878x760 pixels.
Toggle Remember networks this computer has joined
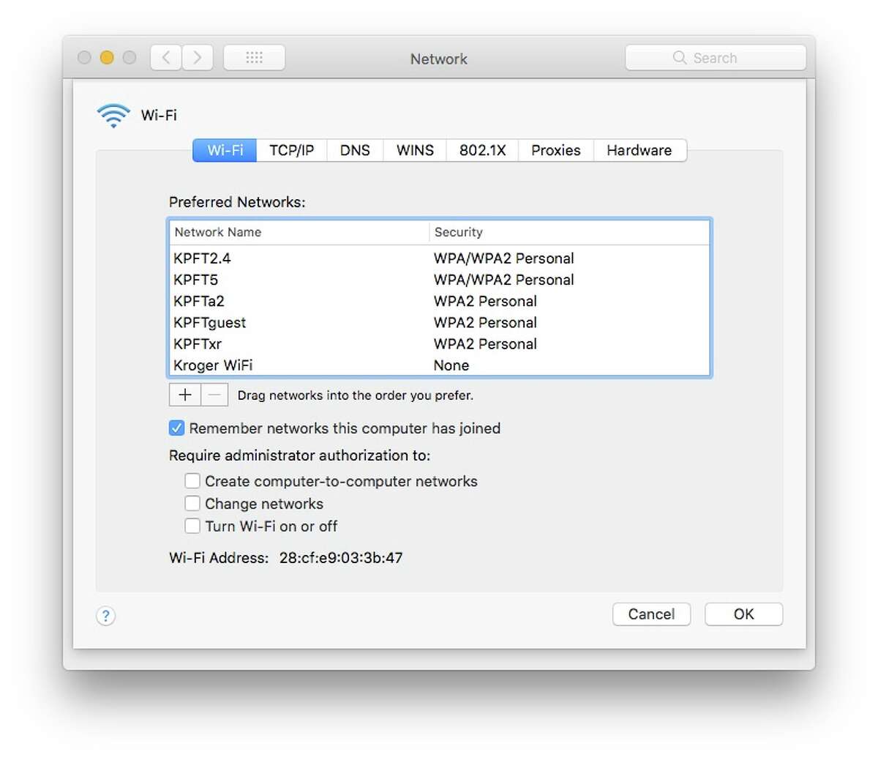point(176,428)
